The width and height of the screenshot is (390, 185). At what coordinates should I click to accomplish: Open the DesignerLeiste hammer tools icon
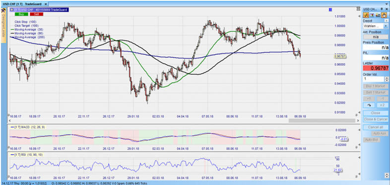3,10
